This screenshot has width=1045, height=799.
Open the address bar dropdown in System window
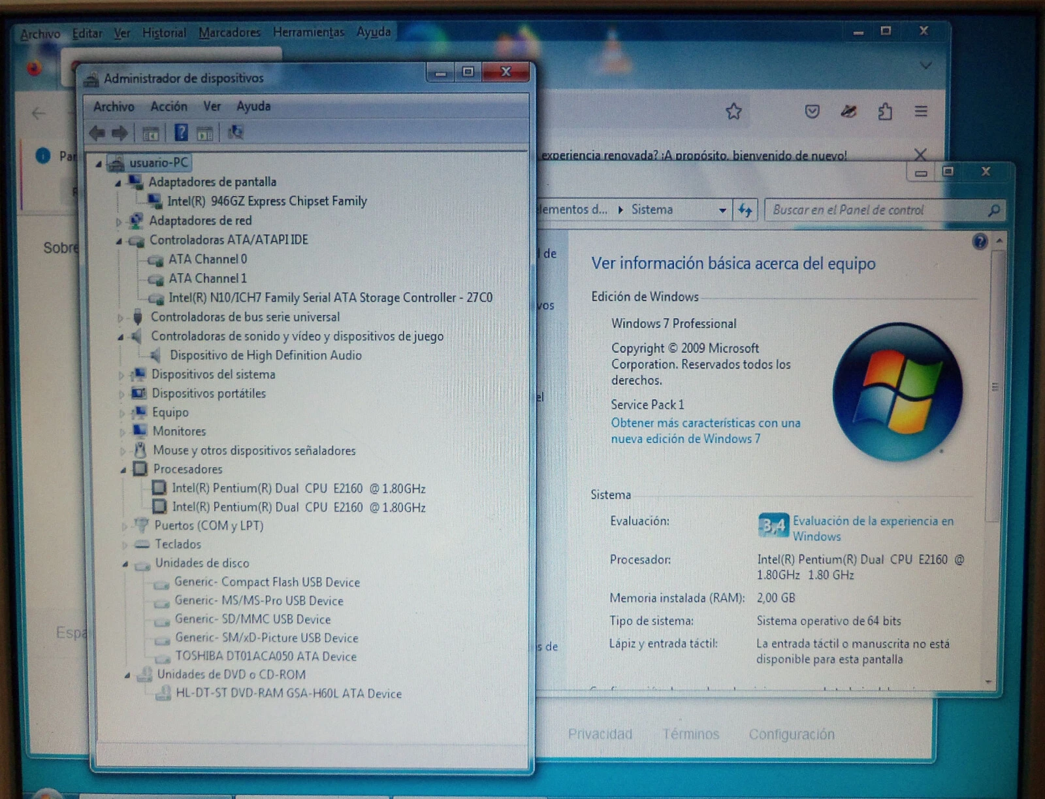(722, 210)
